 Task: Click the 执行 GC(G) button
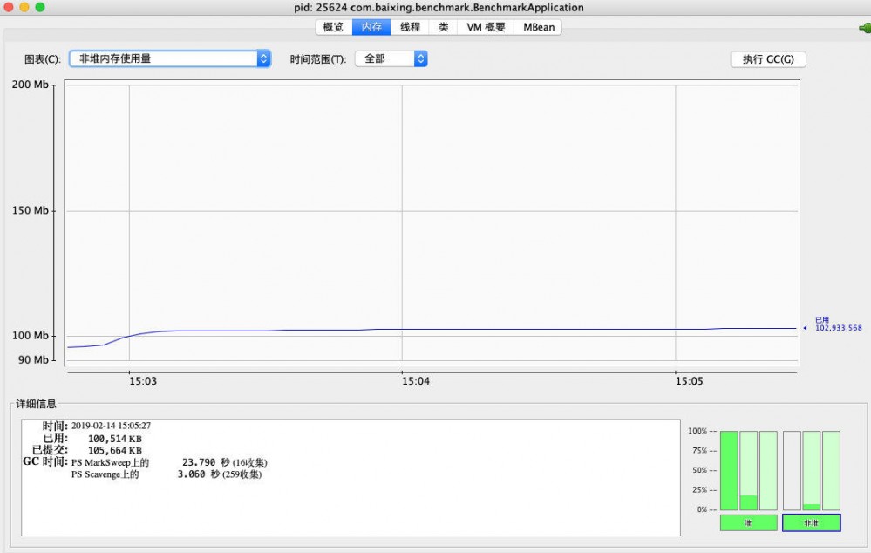768,59
